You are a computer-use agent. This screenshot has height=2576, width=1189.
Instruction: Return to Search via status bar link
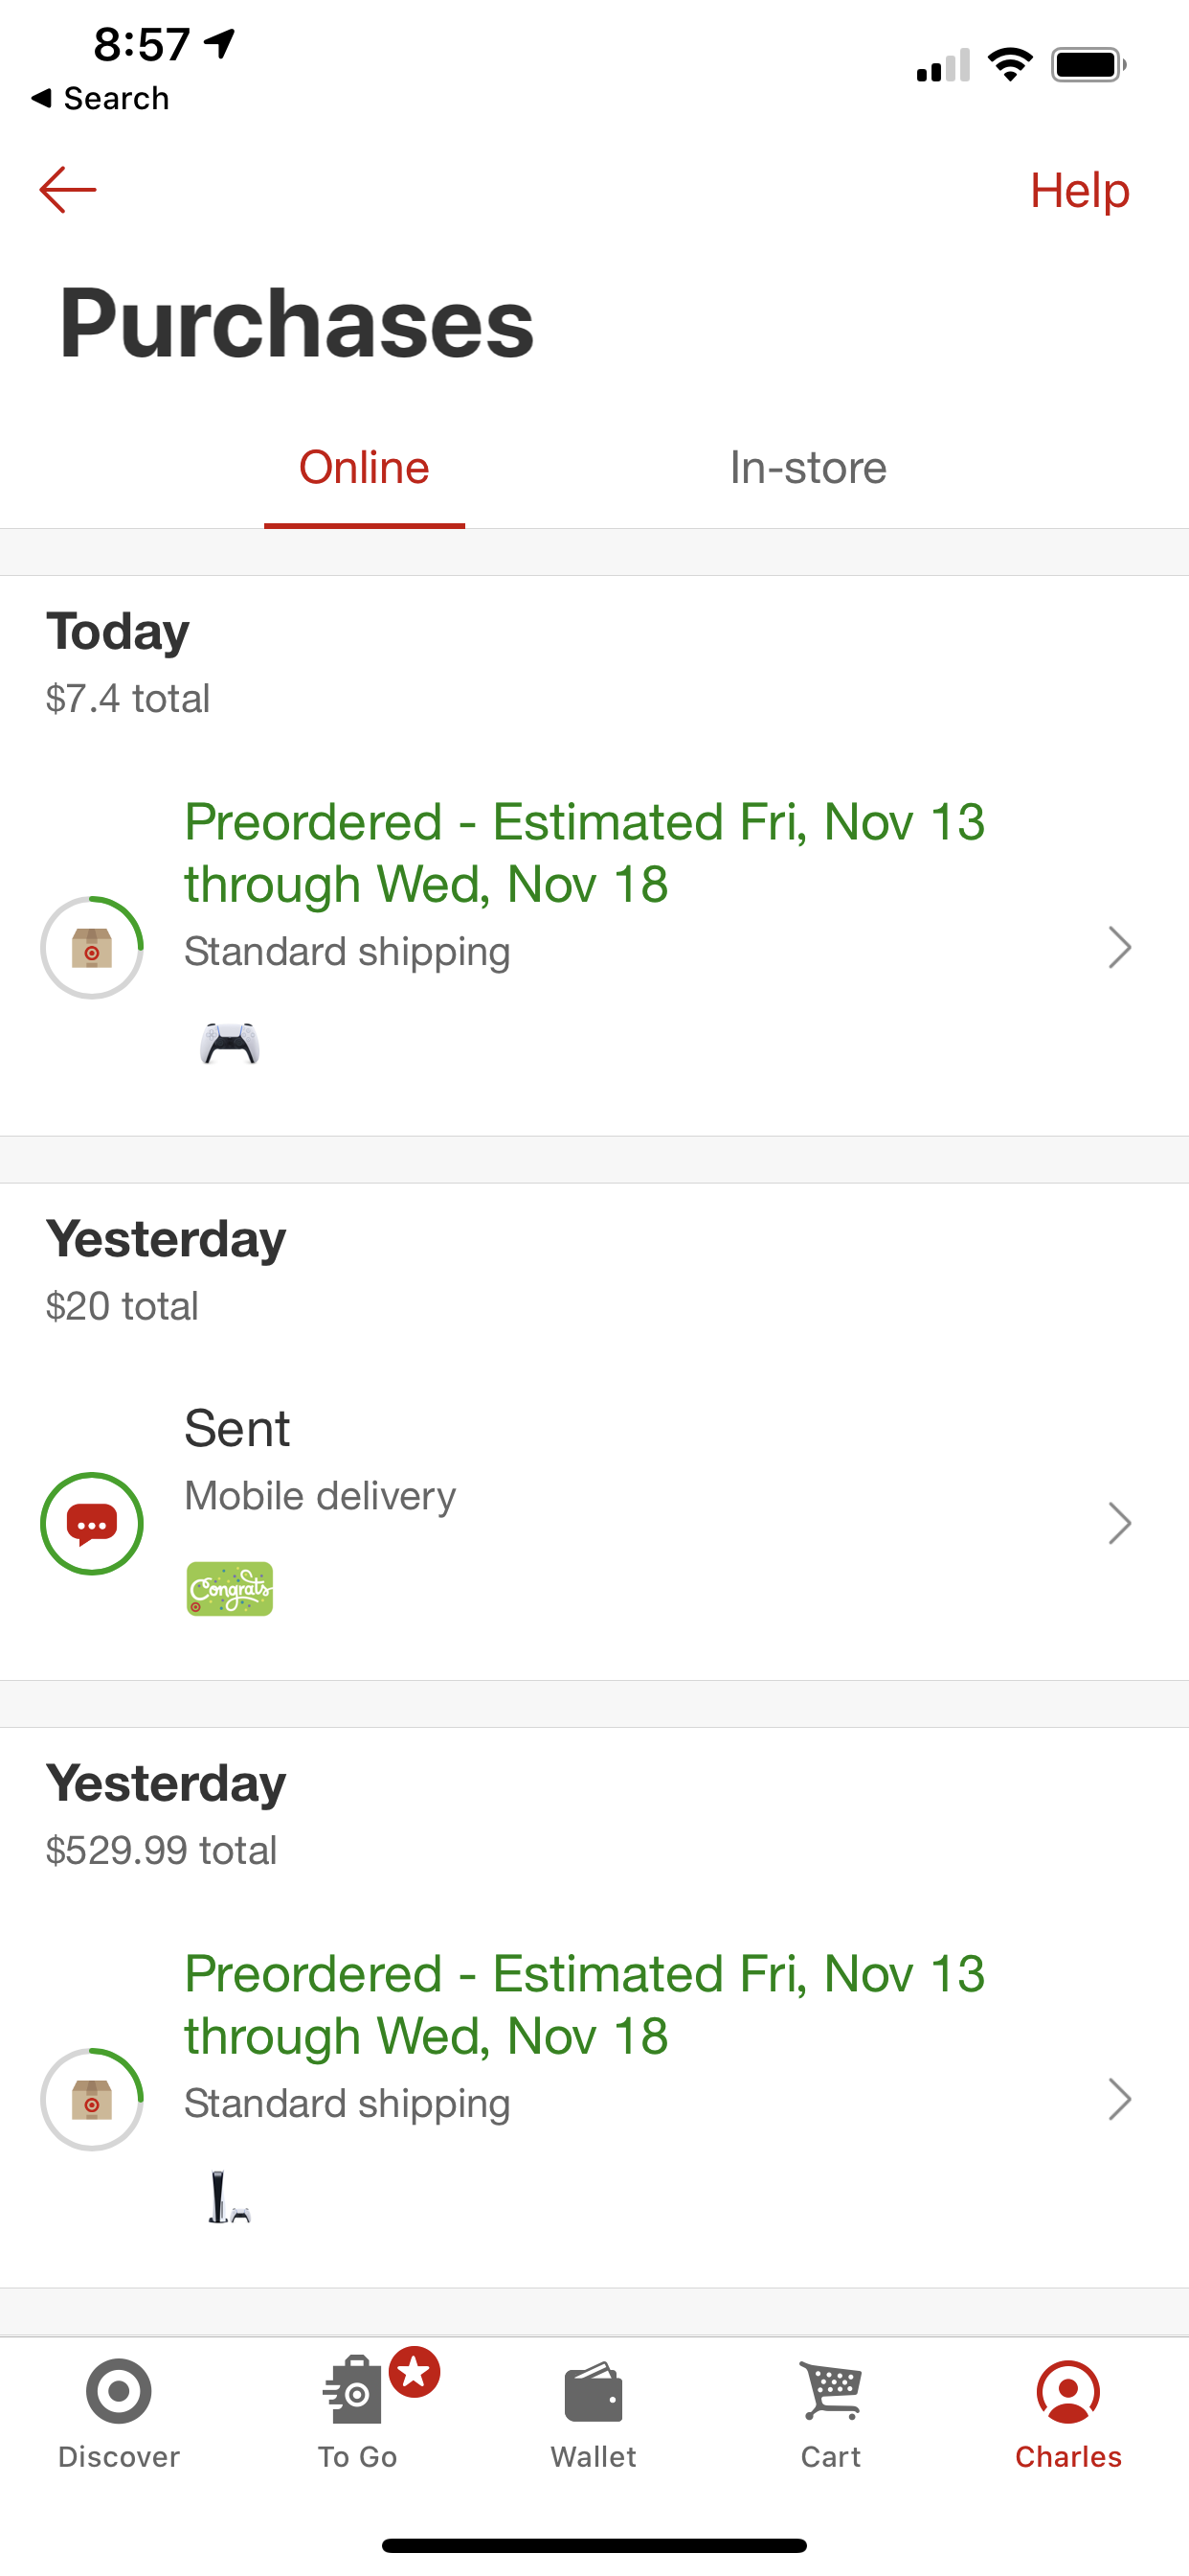click(101, 98)
